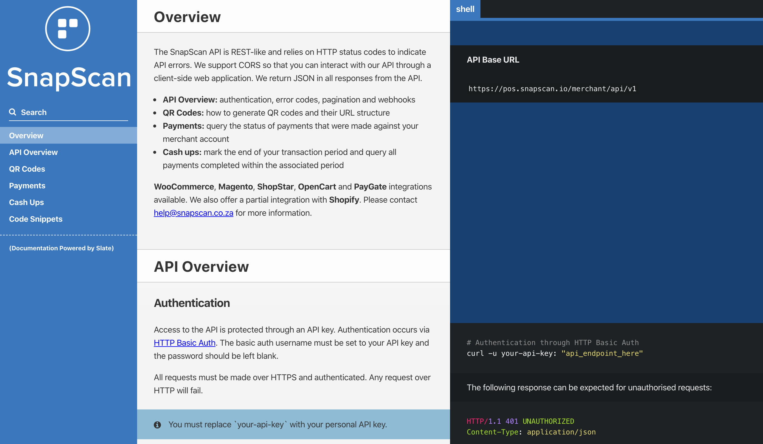Open API Overview in the sidebar
This screenshot has height=444, width=763.
(x=69, y=152)
